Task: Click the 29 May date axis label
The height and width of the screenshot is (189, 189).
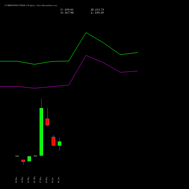Action: (46, 180)
